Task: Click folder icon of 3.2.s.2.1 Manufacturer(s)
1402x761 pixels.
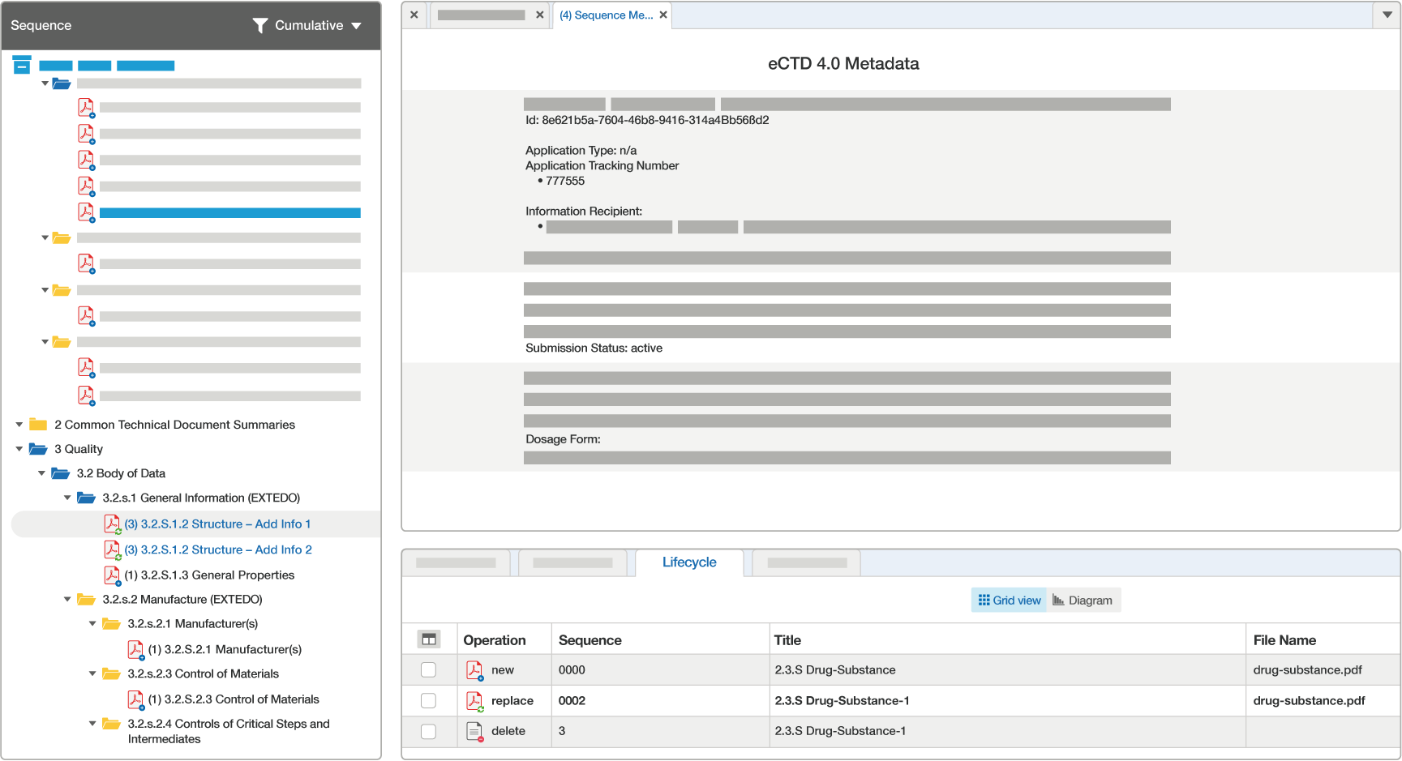Action: 111,624
